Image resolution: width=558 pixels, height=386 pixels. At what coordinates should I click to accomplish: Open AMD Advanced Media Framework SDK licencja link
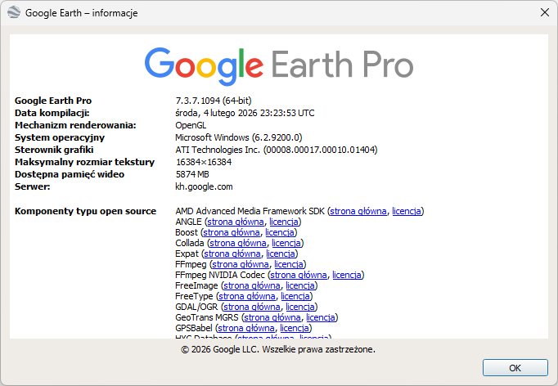click(407, 211)
